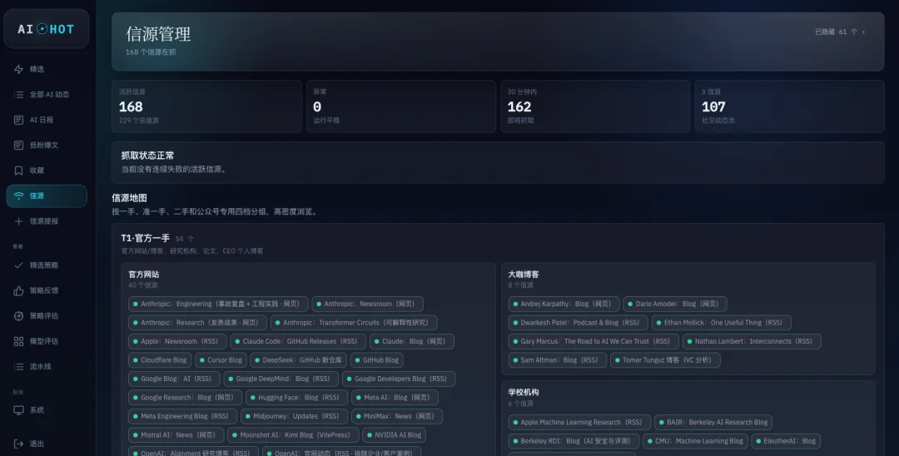
Task: Open GitHub Blog source chip
Action: (x=377, y=360)
